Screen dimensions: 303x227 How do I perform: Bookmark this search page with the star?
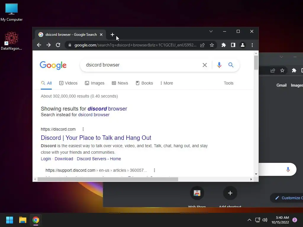(212, 45)
